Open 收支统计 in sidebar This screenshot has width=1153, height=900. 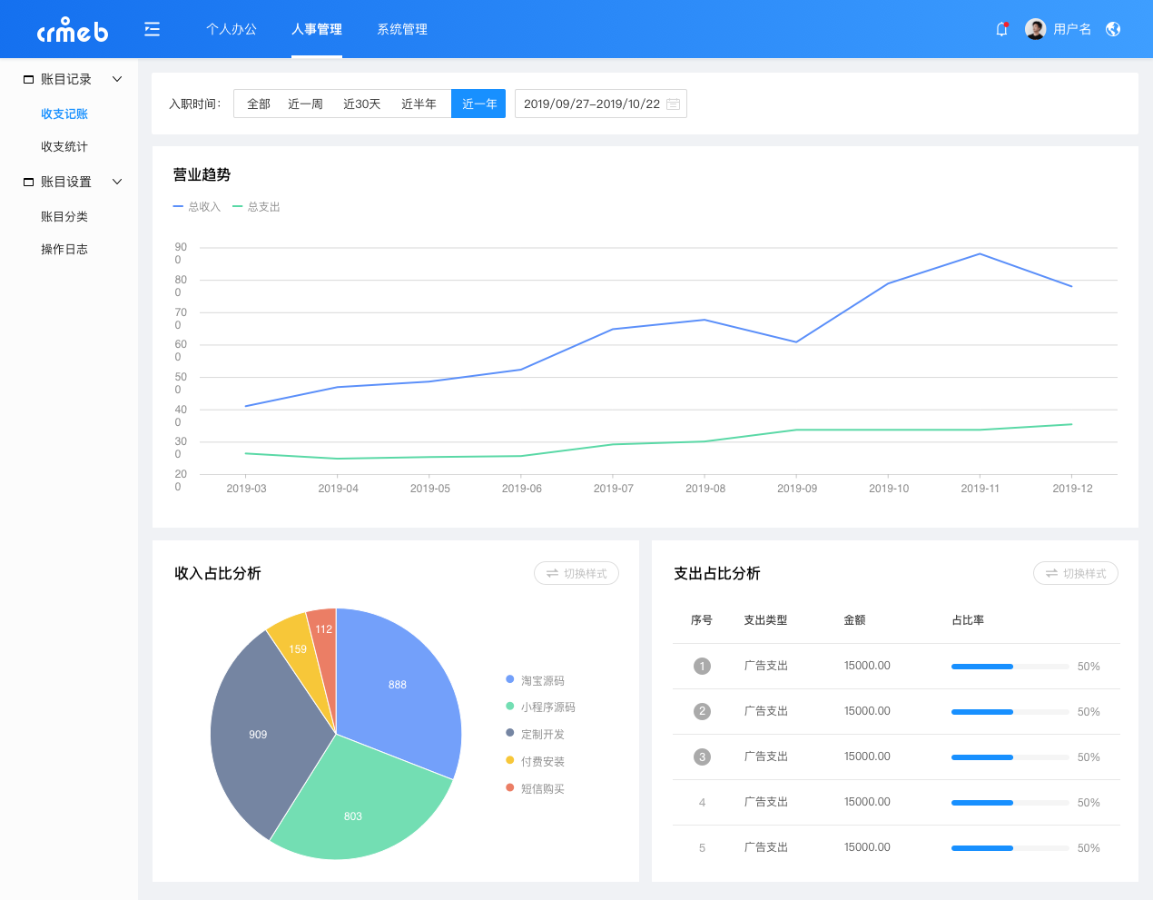coord(64,147)
